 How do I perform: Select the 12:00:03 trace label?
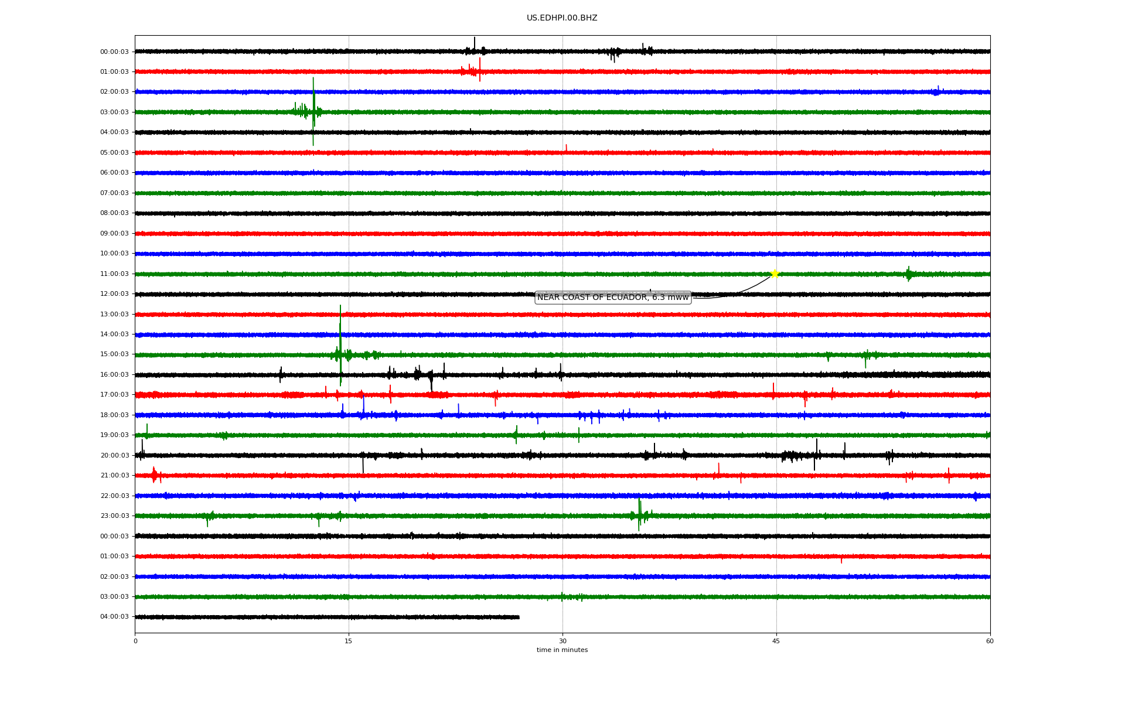click(114, 294)
